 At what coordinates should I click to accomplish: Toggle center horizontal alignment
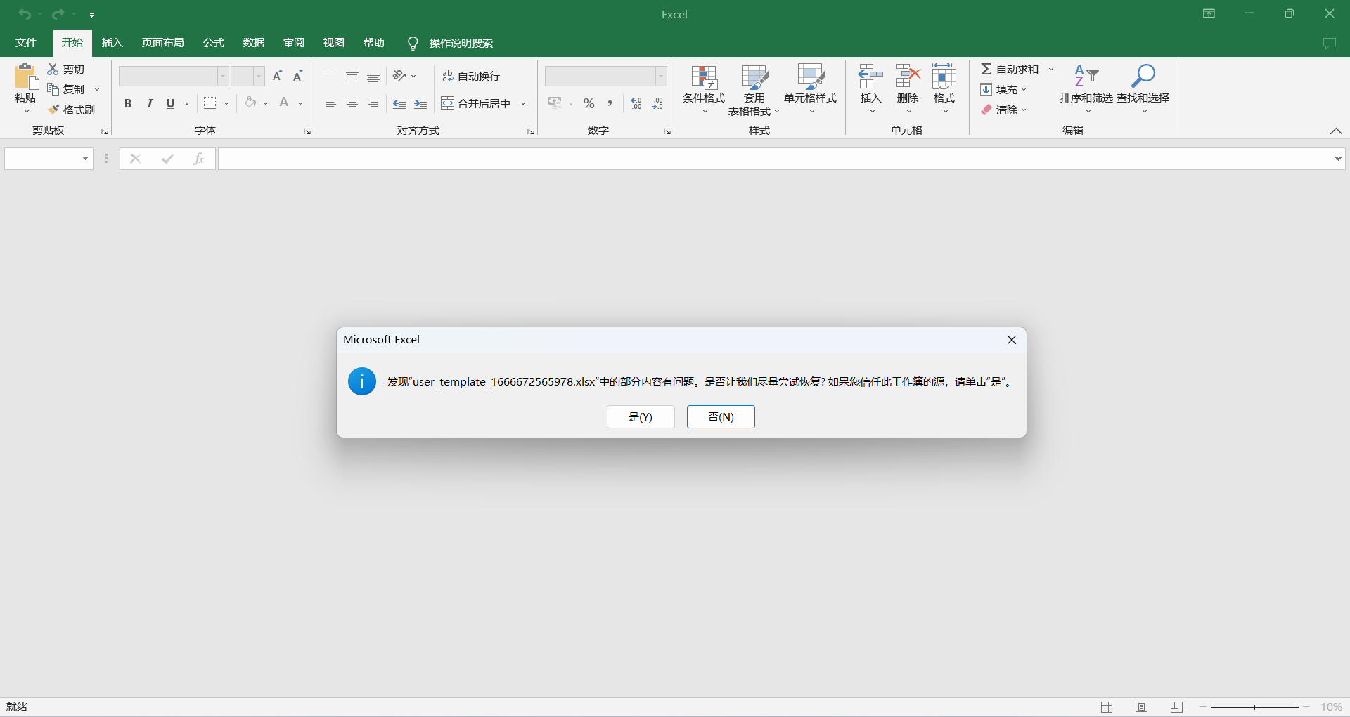pyautogui.click(x=352, y=103)
